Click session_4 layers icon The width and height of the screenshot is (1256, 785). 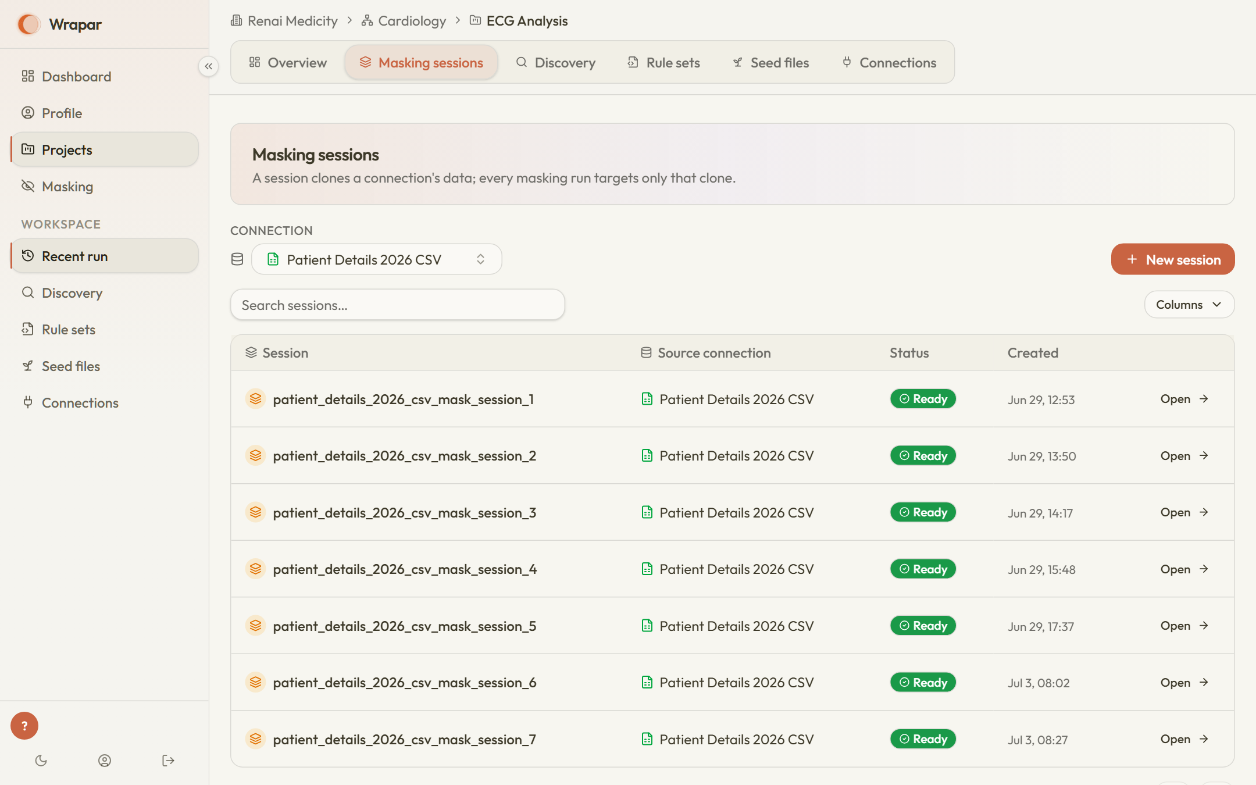click(255, 569)
